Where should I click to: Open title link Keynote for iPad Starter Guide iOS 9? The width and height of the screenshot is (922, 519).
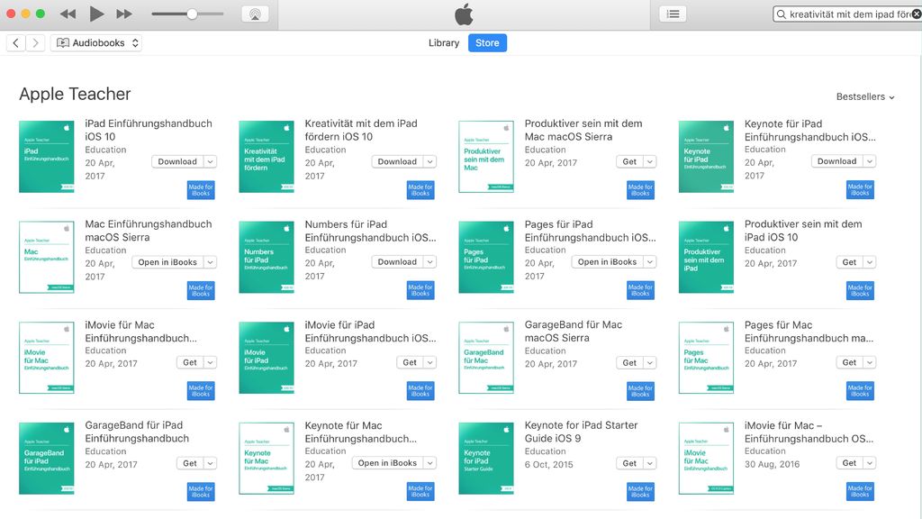[x=581, y=432]
